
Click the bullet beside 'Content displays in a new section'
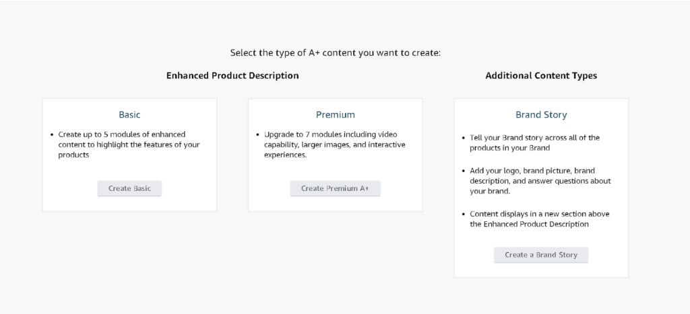coord(463,214)
